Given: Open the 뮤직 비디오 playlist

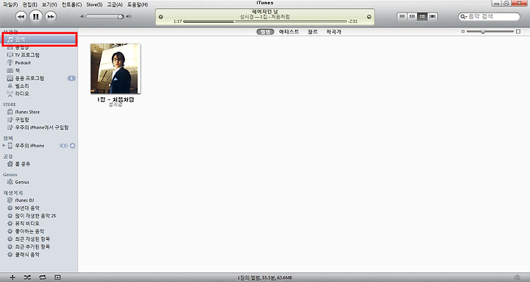Looking at the screenshot, I should (x=40, y=224).
